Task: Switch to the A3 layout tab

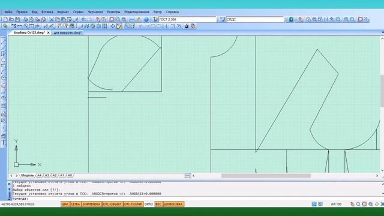Action: click(x=47, y=175)
